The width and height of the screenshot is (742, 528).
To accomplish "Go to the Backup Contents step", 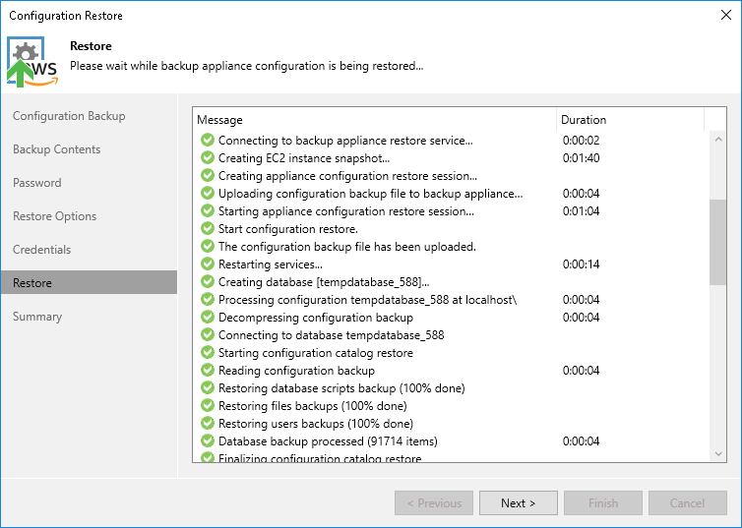I will pyautogui.click(x=57, y=149).
